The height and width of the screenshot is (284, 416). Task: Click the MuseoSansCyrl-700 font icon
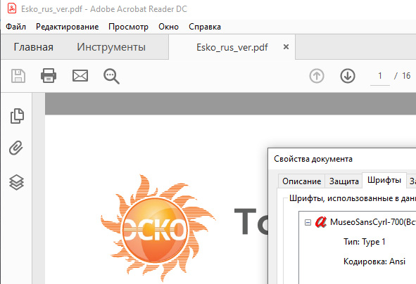pos(320,221)
